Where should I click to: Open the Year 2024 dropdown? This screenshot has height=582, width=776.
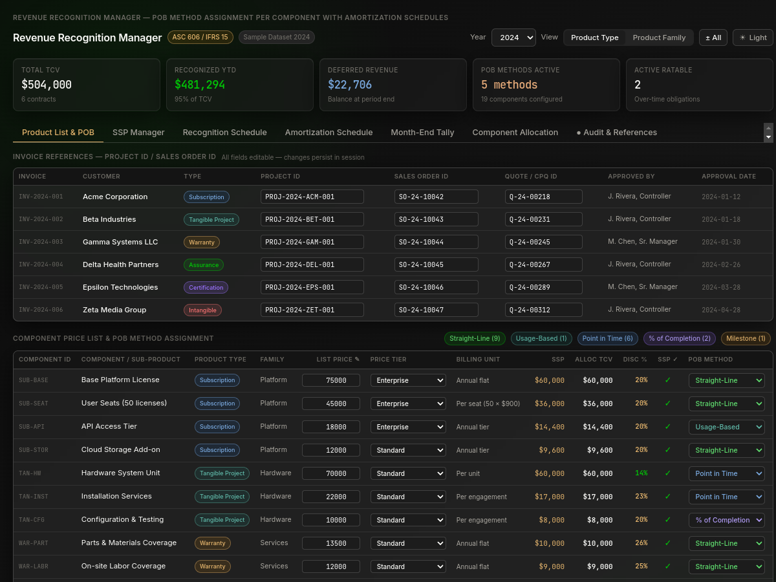click(x=513, y=38)
